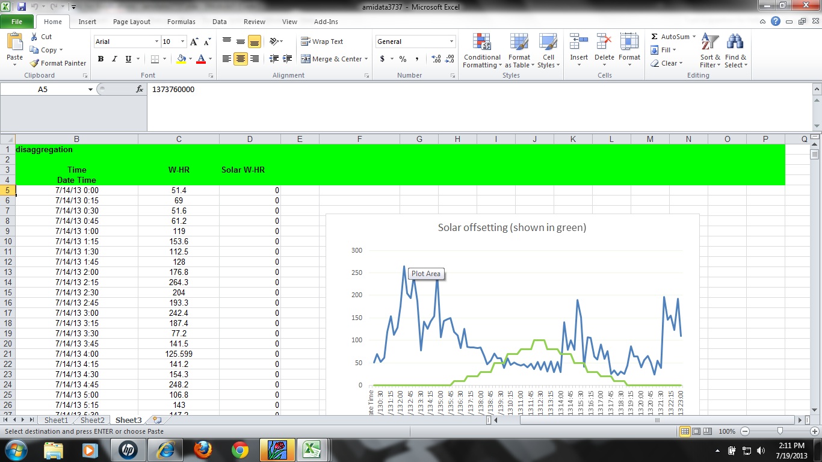Decrease the font size with Shrink Font

click(207, 42)
